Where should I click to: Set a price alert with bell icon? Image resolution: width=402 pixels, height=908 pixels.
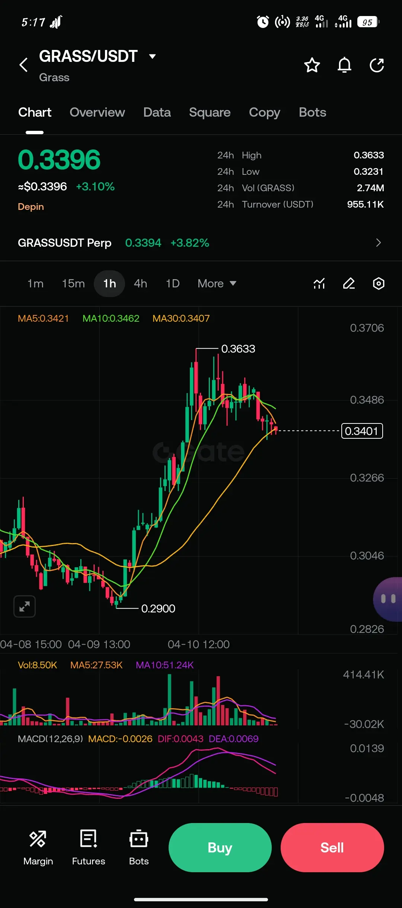tap(344, 65)
